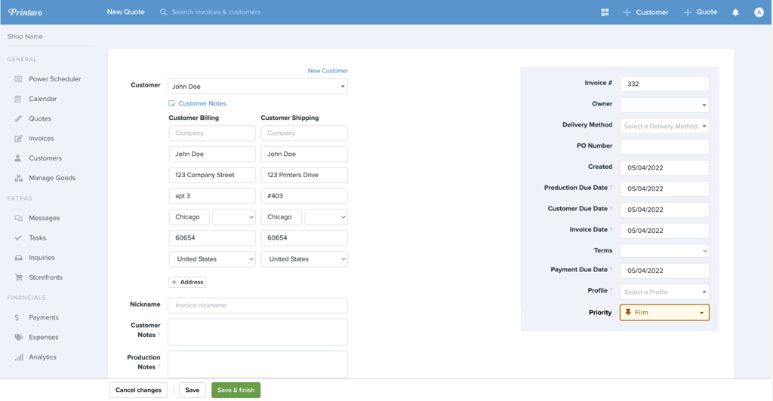Click the Production Notes text area
Screen dimensions: 773x401
pyautogui.click(x=257, y=364)
